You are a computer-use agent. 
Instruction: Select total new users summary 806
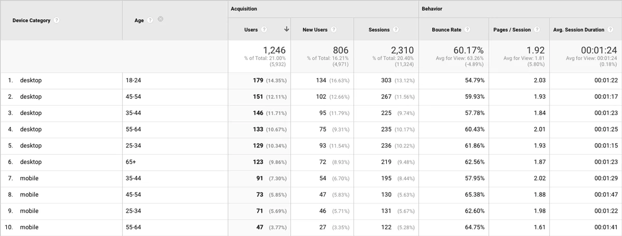[x=341, y=50]
